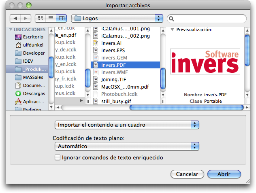Click the preview pane vertical scroll thumb
The image size is (256, 193).
pos(247,50)
